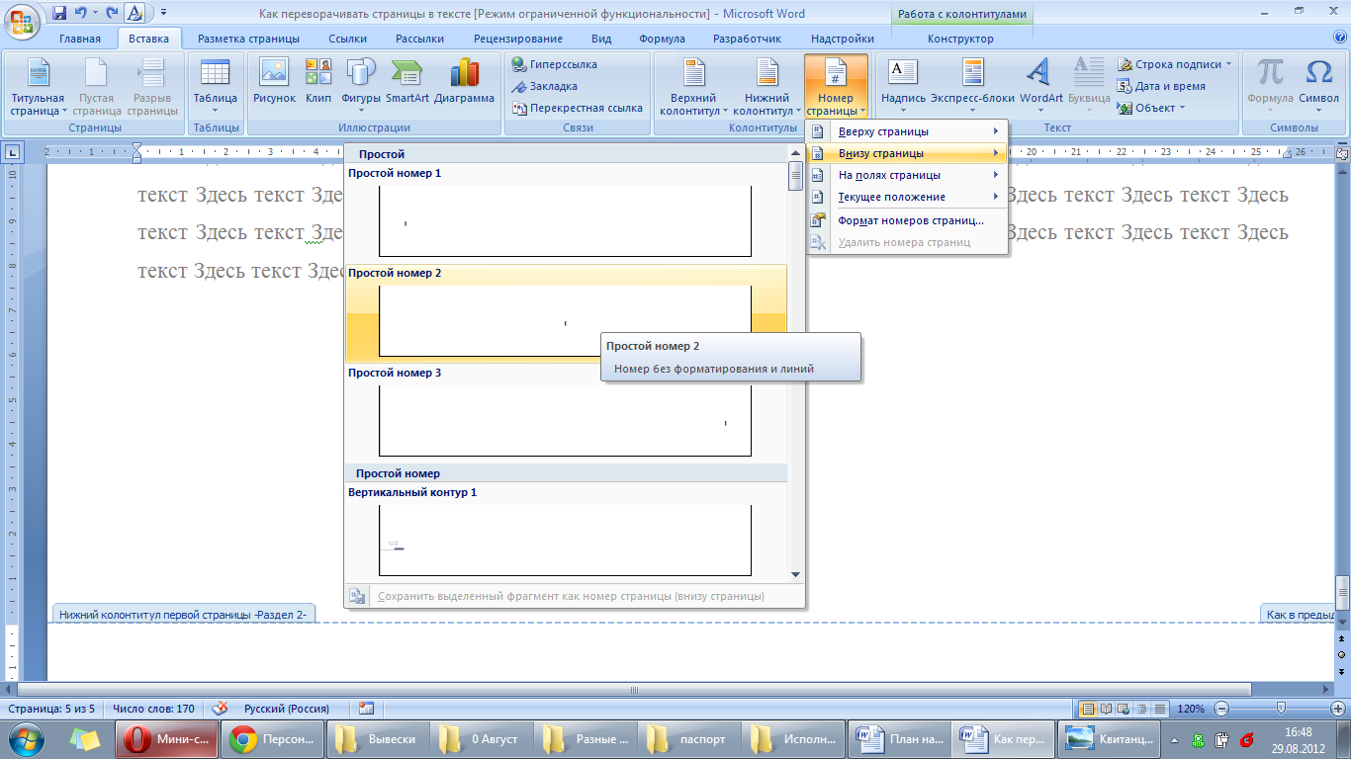Click the Номер страницы button
Viewport: 1351px width, 759px height.
(x=836, y=87)
